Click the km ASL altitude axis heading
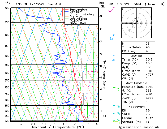Screen dimensions: 167x129 coord(102,5)
